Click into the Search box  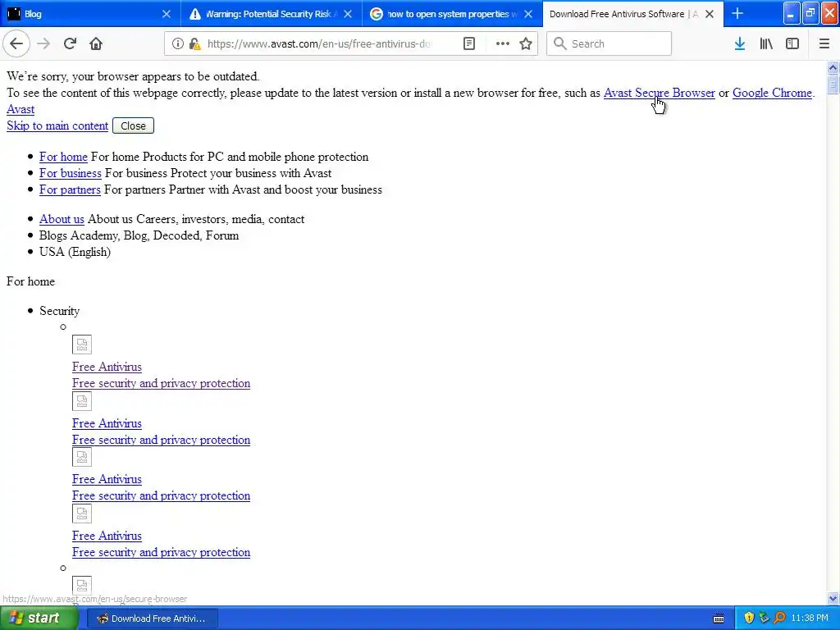coord(609,44)
